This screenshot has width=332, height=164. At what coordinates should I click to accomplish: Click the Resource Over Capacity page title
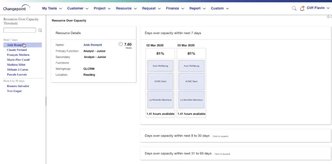coord(69,20)
